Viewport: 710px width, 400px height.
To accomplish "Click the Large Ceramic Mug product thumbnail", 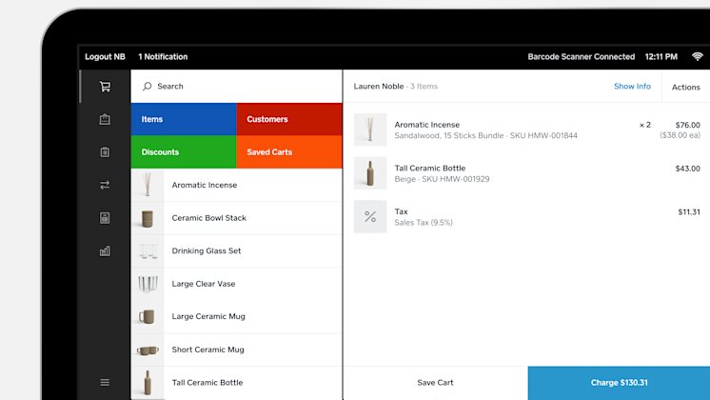I will click(148, 316).
